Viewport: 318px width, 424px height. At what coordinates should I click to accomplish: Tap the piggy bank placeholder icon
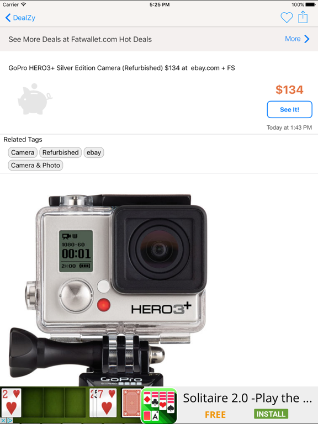click(35, 99)
